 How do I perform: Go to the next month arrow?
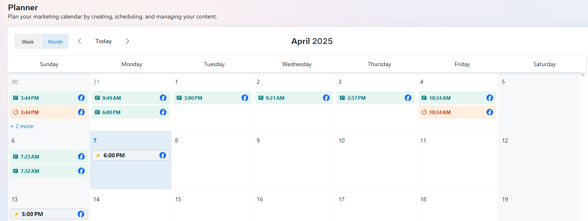[x=127, y=41]
